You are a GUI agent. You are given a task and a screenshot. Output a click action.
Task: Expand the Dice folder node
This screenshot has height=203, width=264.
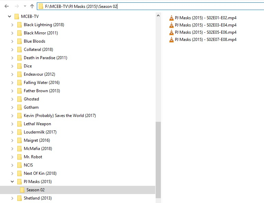(12, 66)
